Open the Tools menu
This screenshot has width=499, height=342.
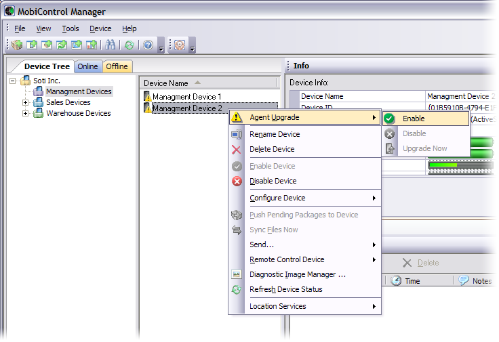pos(71,28)
